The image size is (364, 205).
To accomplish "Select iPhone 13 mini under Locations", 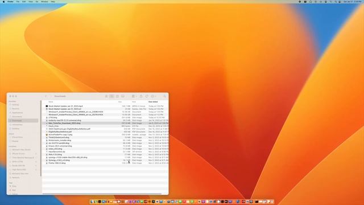I will [18, 154].
